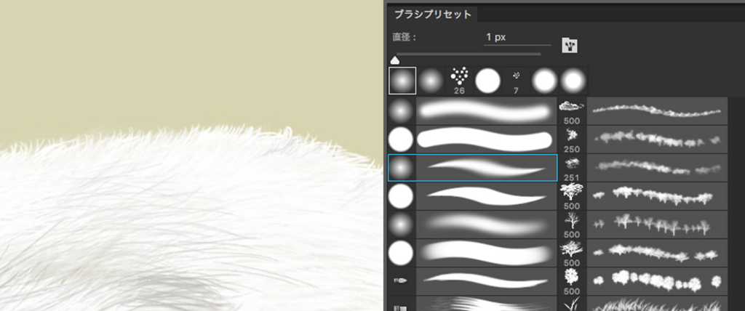Select the first soft round brush thumbnail

[x=402, y=81]
